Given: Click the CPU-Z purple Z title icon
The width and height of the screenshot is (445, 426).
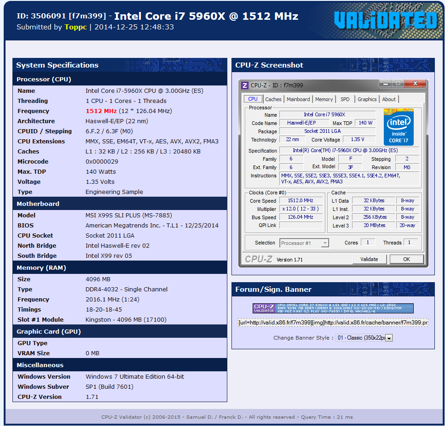Looking at the screenshot, I should click(x=245, y=85).
